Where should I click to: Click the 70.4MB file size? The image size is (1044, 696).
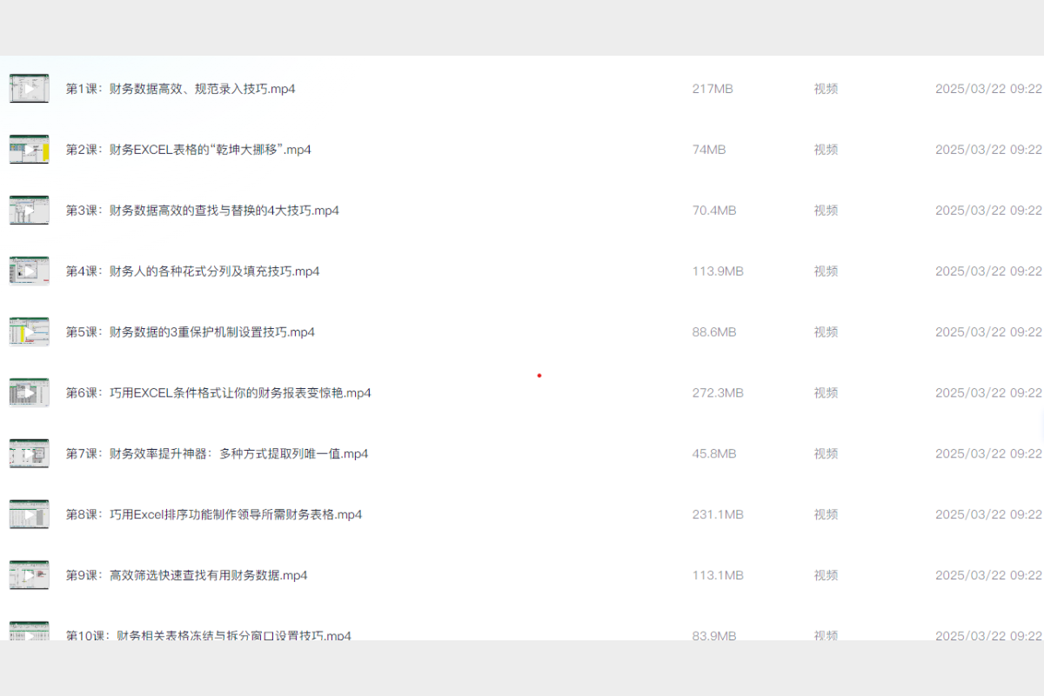tap(714, 211)
